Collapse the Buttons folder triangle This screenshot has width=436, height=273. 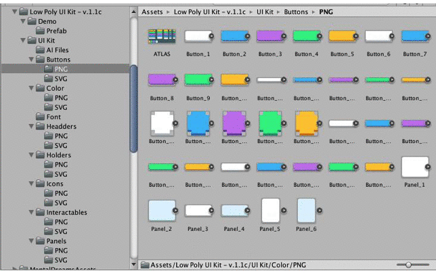tap(31, 60)
